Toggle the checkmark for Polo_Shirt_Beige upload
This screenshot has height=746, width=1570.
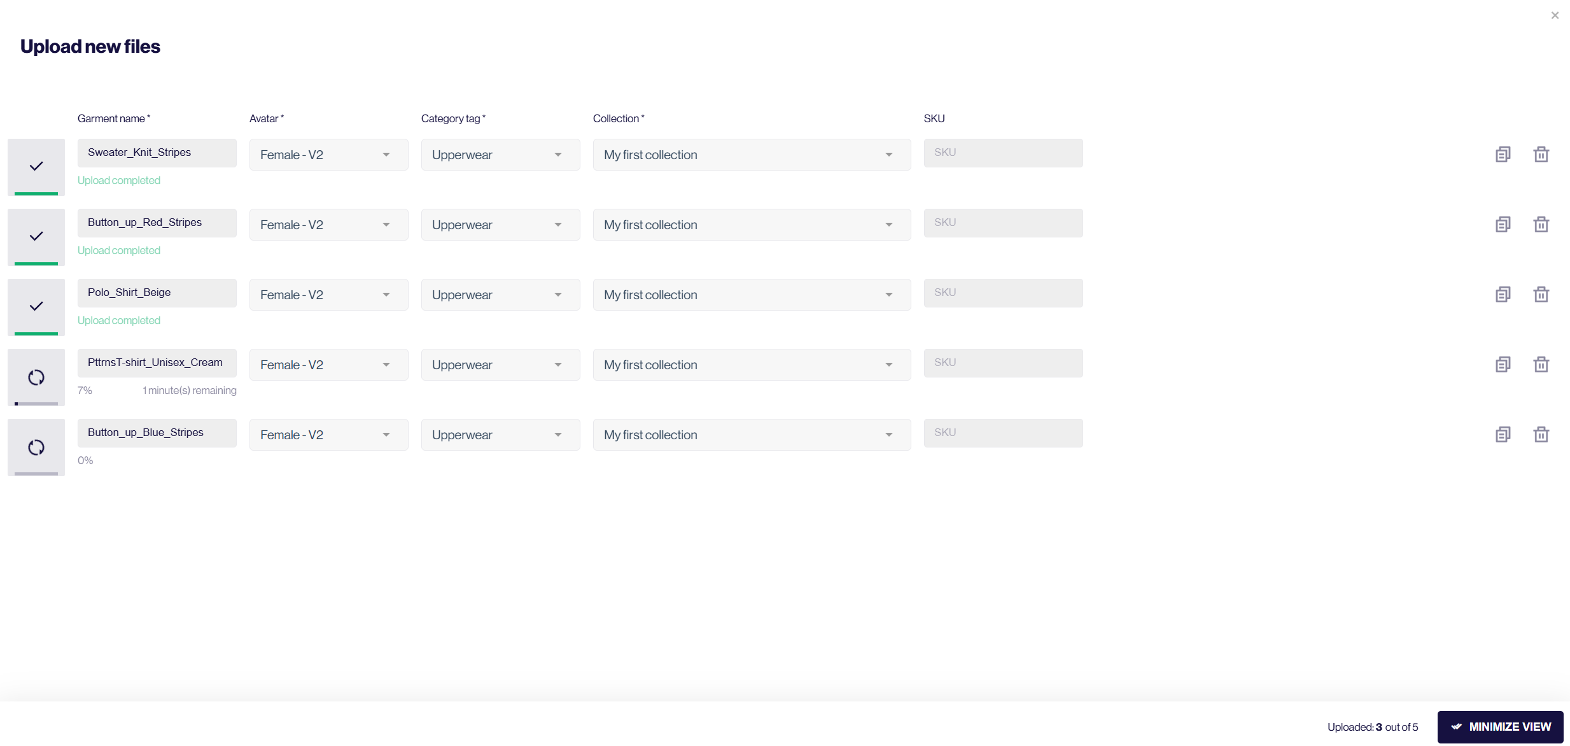pyautogui.click(x=35, y=306)
